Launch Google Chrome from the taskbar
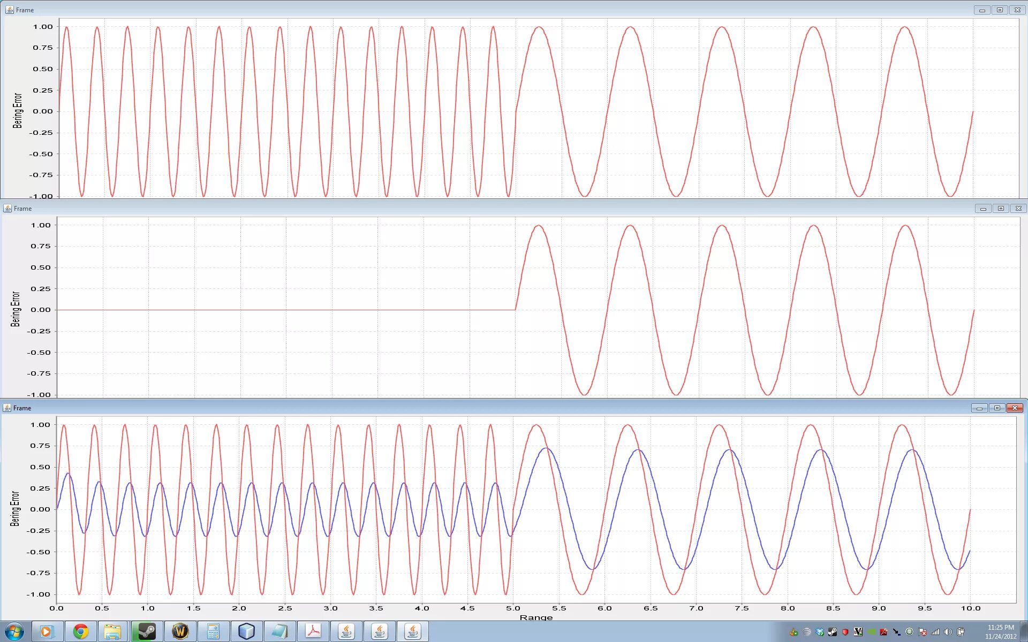This screenshot has width=1028, height=642. [x=80, y=632]
